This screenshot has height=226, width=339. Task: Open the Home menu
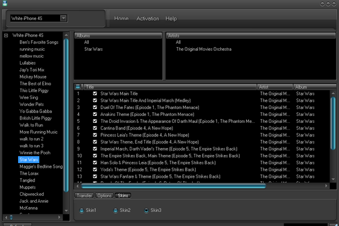[x=122, y=19]
